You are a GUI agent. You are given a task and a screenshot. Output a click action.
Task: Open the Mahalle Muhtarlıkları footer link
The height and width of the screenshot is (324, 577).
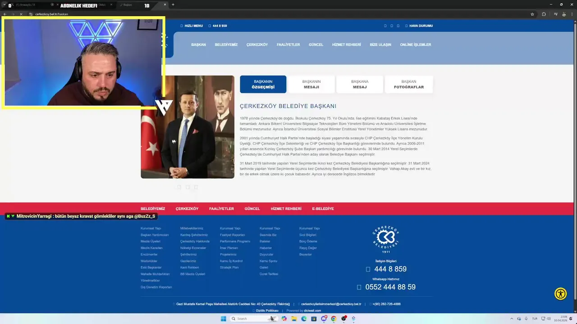click(x=155, y=274)
